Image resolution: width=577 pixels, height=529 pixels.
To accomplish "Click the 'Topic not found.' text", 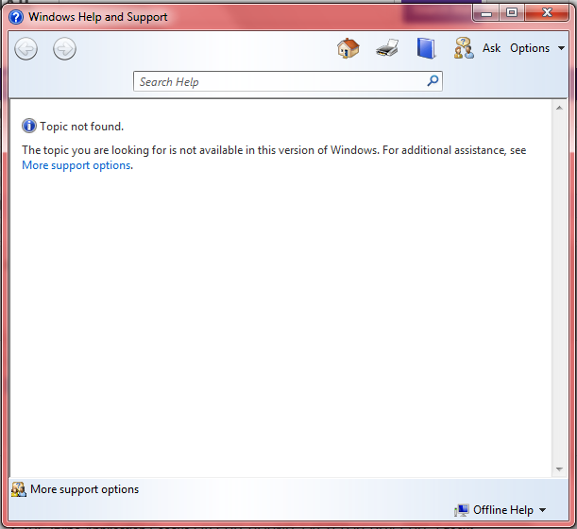I will (82, 127).
